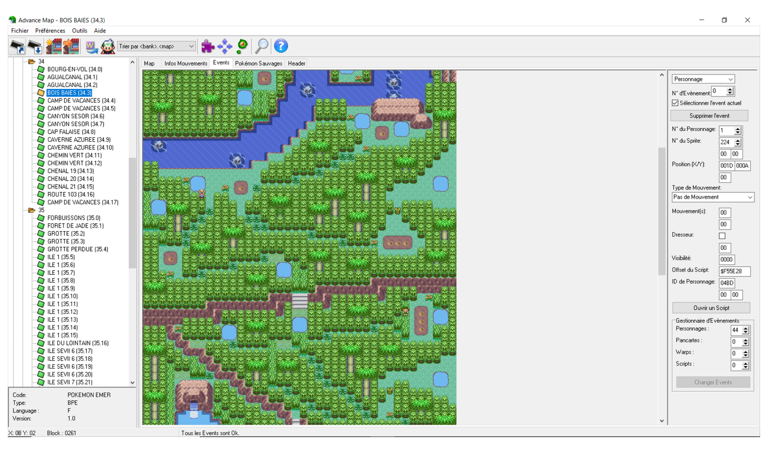Image resolution: width=764 pixels, height=450 pixels.
Task: Click the trainer character sprite toolbar icon
Action: pyautogui.click(x=108, y=46)
